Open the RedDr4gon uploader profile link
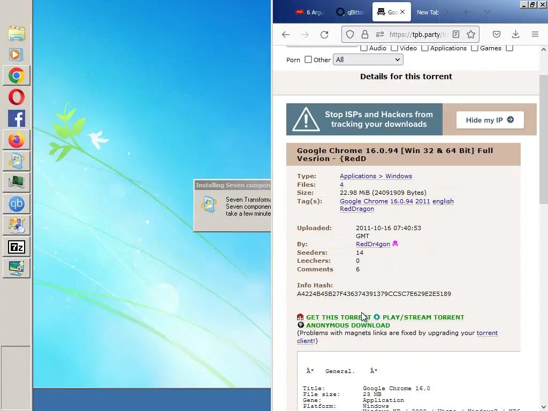The width and height of the screenshot is (548, 411). 372,244
